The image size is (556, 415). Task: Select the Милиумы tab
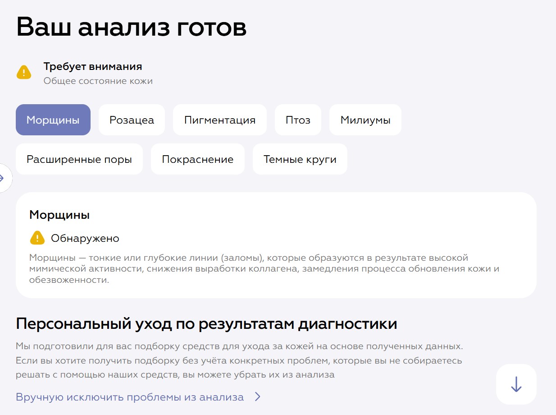(365, 120)
